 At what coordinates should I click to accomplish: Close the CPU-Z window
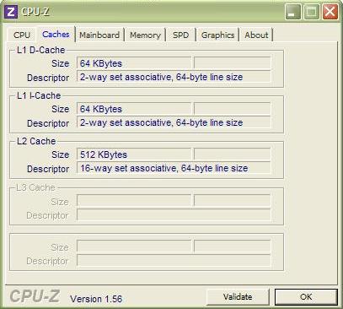330,12
